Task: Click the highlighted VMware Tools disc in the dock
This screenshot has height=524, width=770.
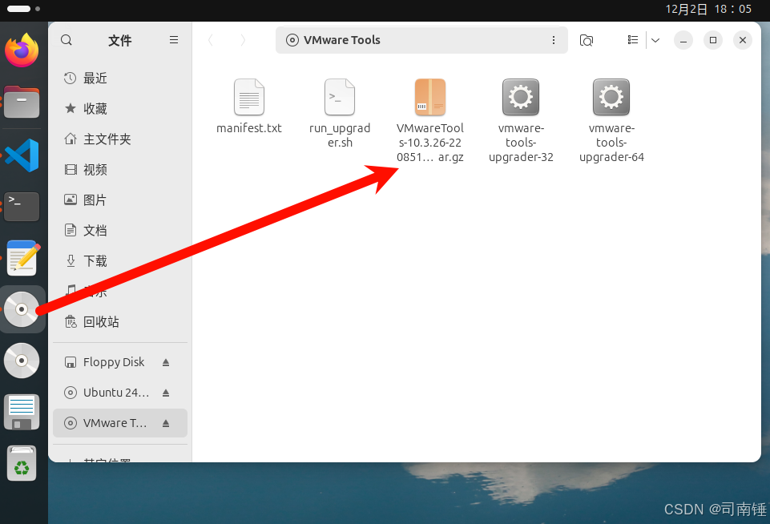Action: [21, 309]
